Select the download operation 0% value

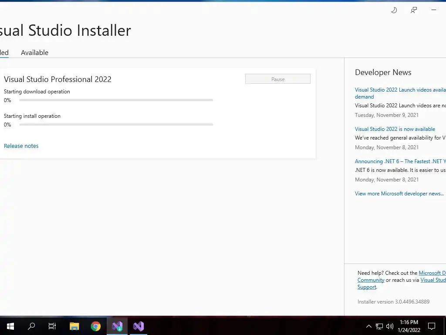point(7,100)
